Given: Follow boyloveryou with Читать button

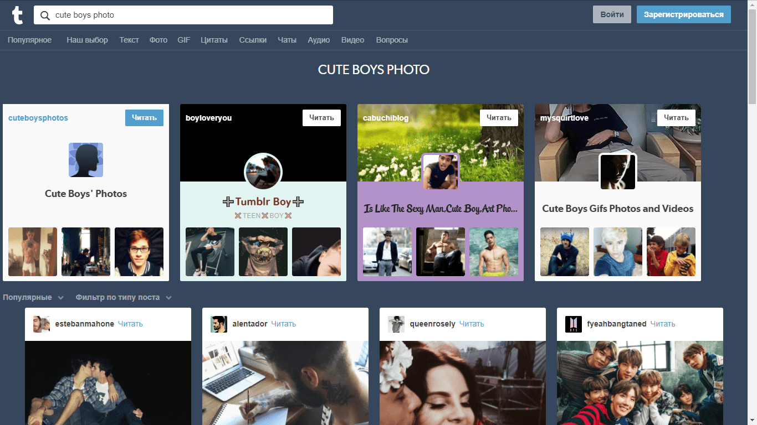Looking at the screenshot, I should (x=321, y=118).
